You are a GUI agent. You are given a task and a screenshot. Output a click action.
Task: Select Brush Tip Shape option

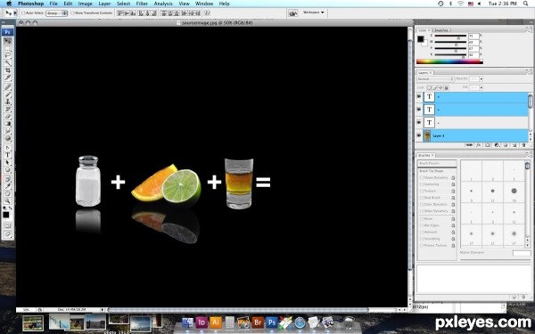(432, 171)
